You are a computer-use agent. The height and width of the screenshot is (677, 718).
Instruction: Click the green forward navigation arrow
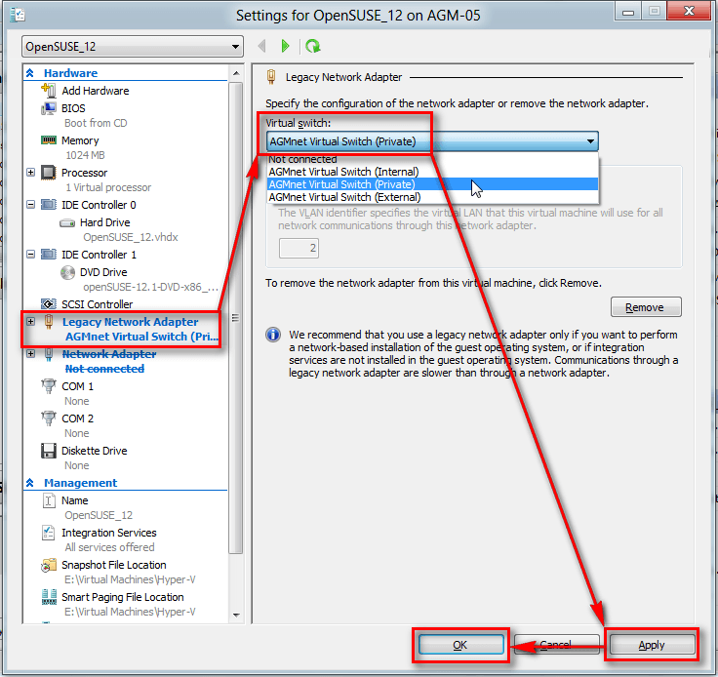click(285, 46)
